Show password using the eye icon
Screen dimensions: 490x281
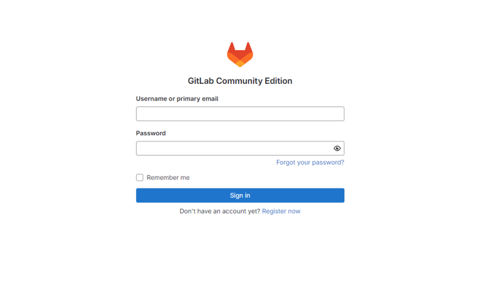pos(337,148)
